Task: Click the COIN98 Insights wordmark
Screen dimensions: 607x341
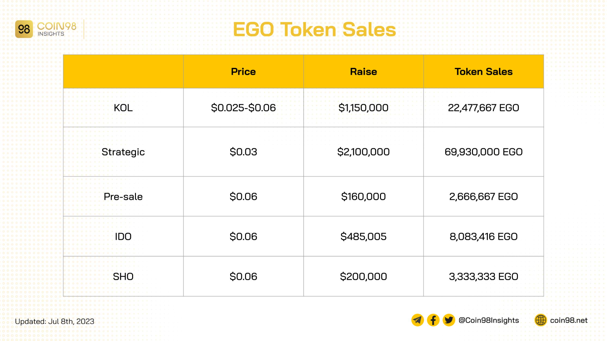Action: (x=57, y=29)
